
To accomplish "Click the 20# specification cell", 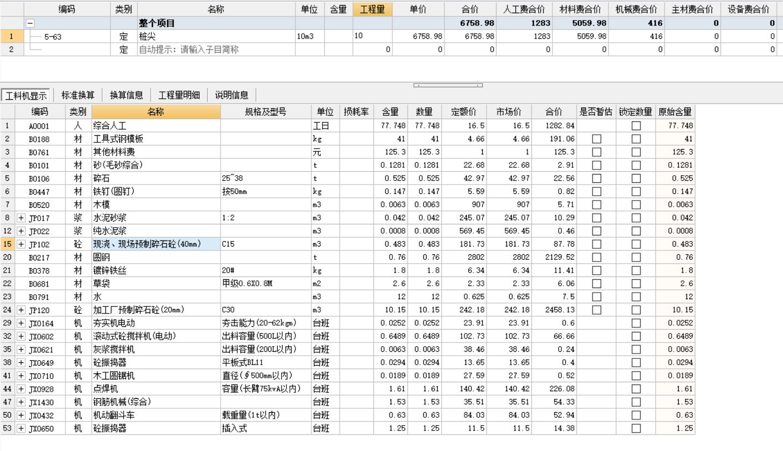I will (x=265, y=270).
